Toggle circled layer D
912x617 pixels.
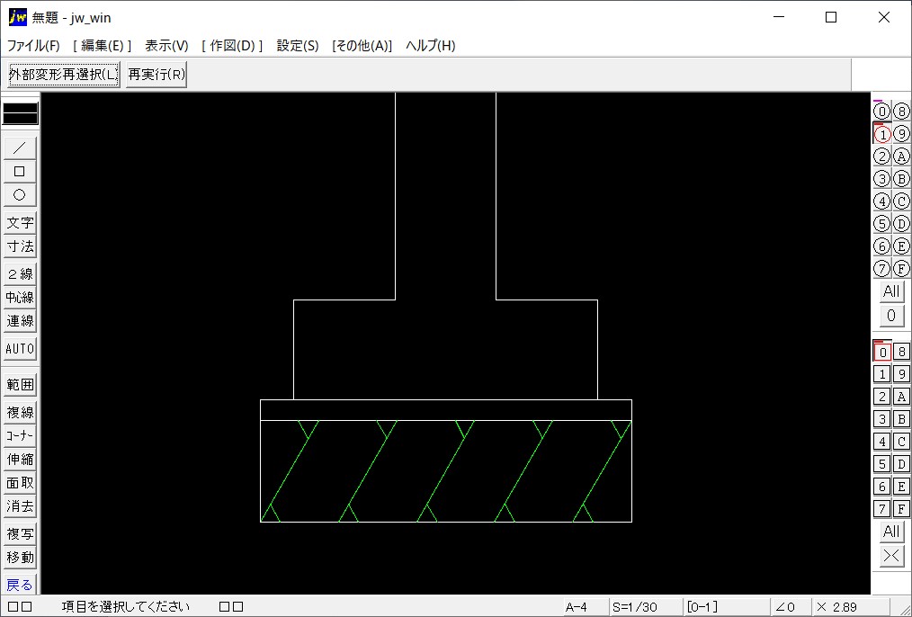pos(901,223)
